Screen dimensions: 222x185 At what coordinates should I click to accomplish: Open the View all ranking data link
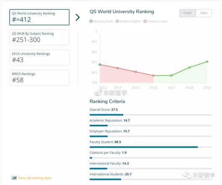(34, 178)
